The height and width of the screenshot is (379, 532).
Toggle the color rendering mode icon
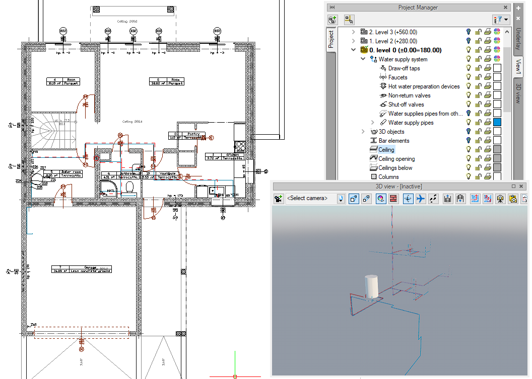pos(381,199)
